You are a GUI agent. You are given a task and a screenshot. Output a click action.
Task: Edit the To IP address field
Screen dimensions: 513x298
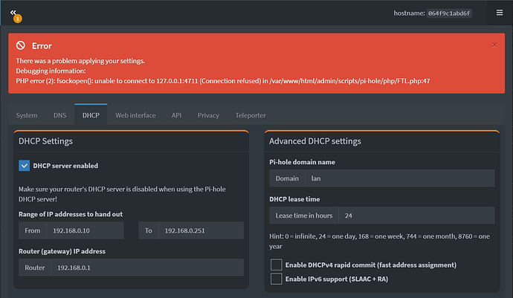pyautogui.click(x=201, y=231)
